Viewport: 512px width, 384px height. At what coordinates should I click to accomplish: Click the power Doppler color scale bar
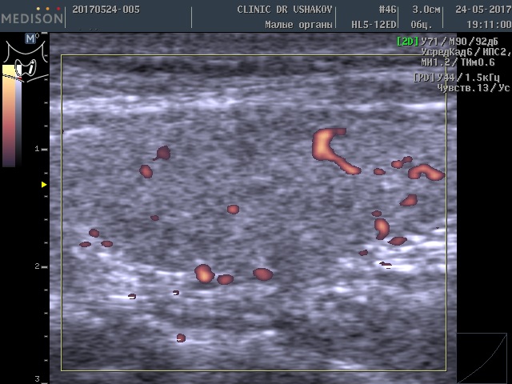pyautogui.click(x=10, y=116)
